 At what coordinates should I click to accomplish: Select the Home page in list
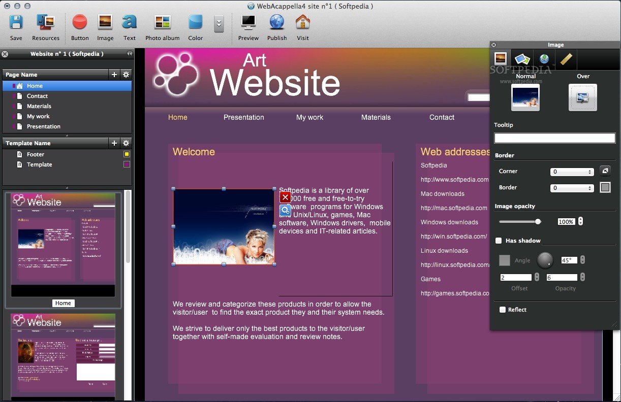pyautogui.click(x=67, y=86)
